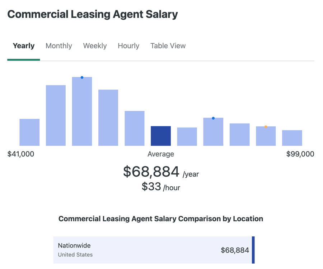The width and height of the screenshot is (323, 269).
Task: Select the Nationwide United States salary row
Action: coord(154,250)
